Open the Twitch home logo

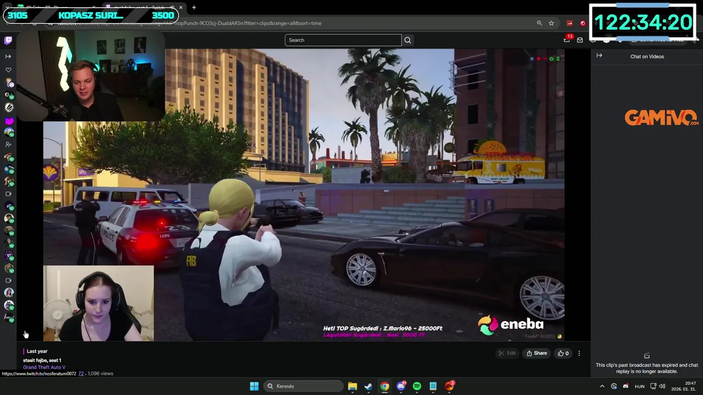pos(8,40)
